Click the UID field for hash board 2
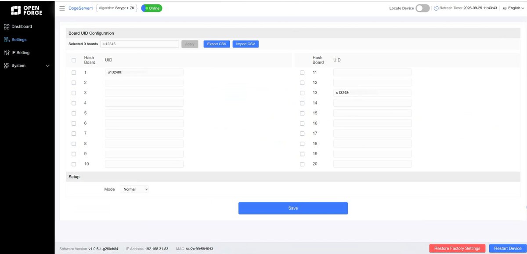527x254 pixels. [x=144, y=83]
